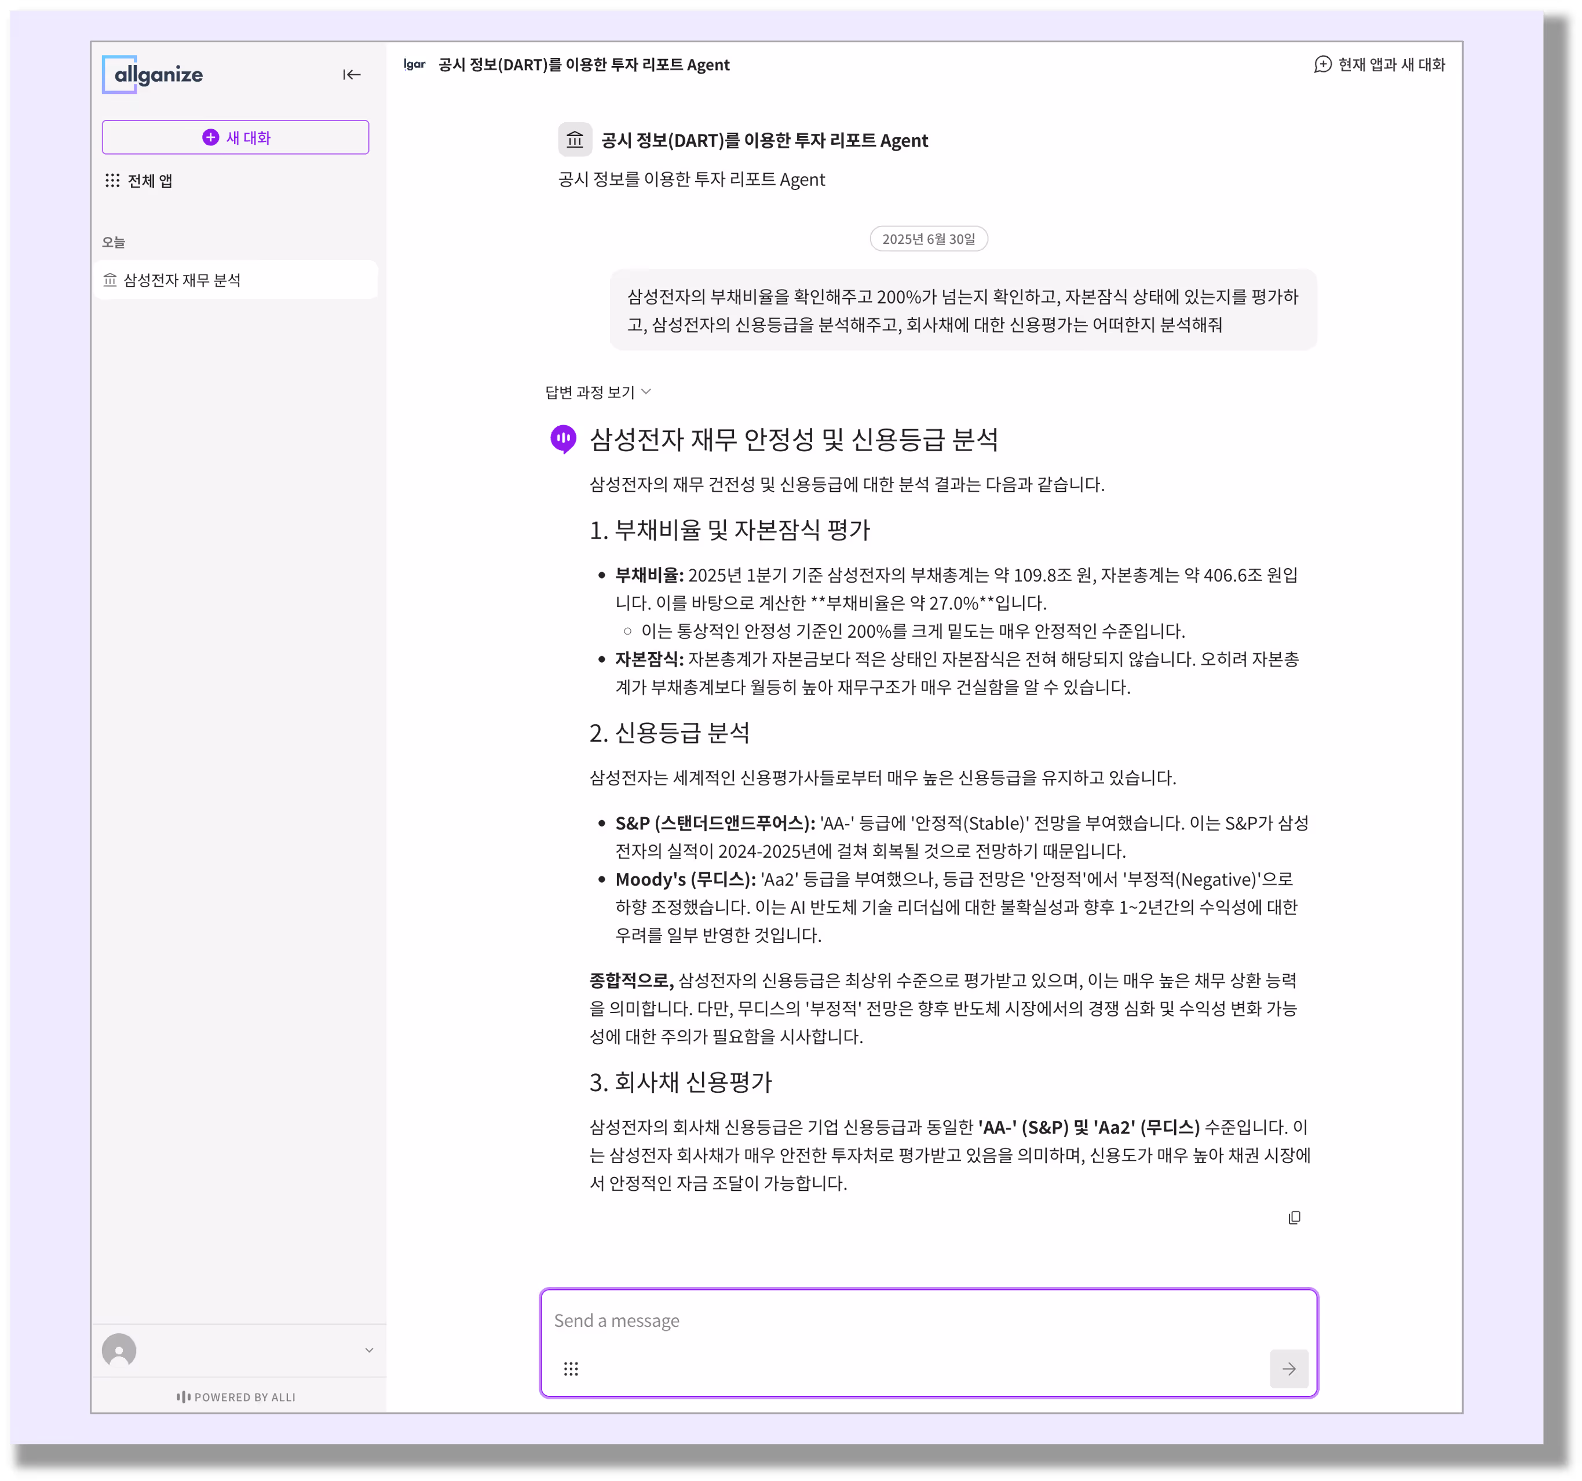Click the bold 자본잠식: label
This screenshot has width=1582, height=1481.
click(x=649, y=659)
